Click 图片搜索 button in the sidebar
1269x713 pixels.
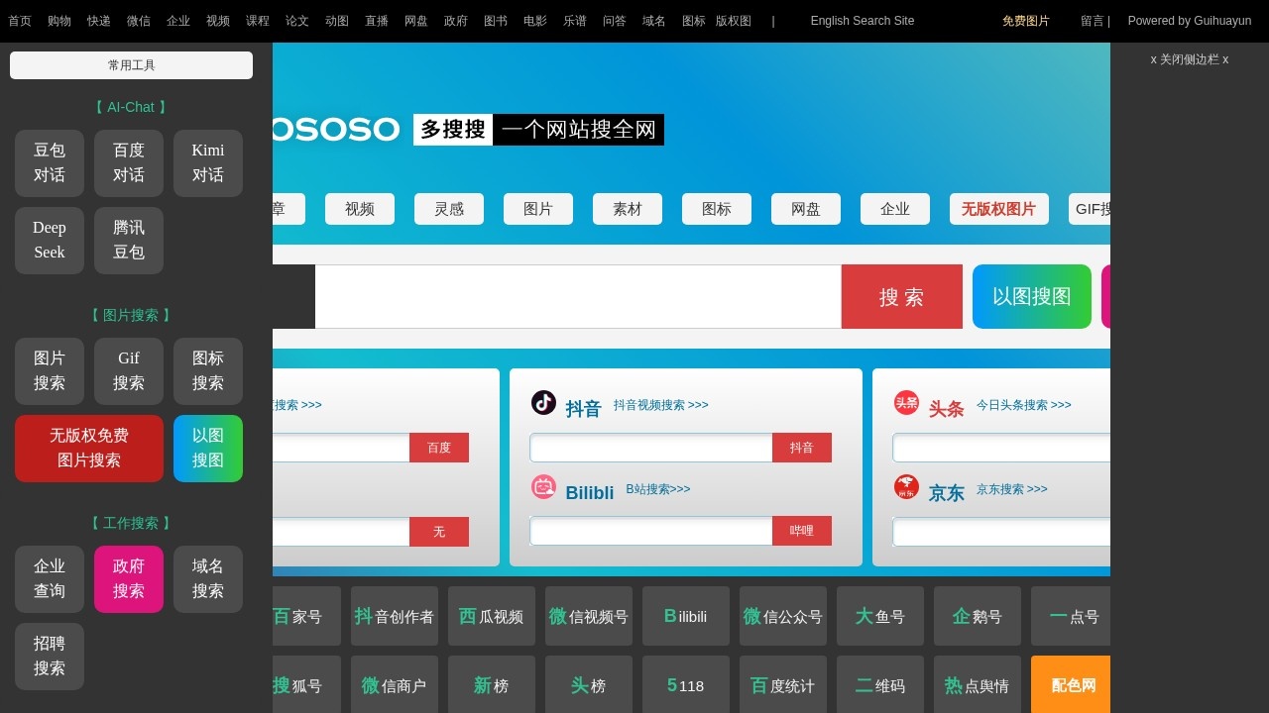[x=50, y=371]
